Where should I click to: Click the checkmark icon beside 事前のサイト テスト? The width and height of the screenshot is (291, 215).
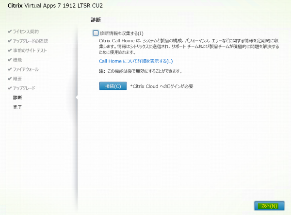(x=10, y=50)
